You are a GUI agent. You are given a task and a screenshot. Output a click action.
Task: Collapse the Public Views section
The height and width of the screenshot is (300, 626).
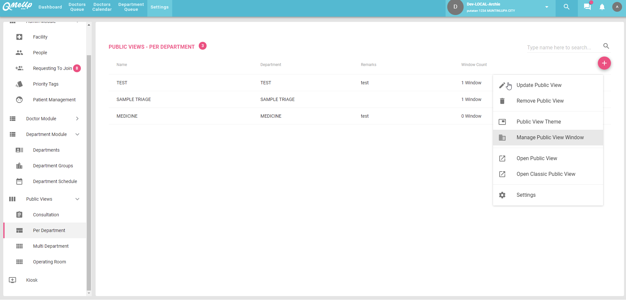click(x=77, y=199)
